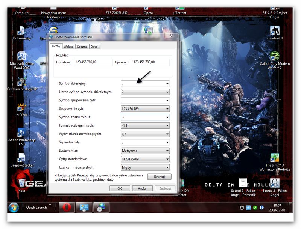The width and height of the screenshot is (301, 229).
Task: Open Liczba cyfr po symbolu dziesiętnym dropdown
Action: point(145,92)
